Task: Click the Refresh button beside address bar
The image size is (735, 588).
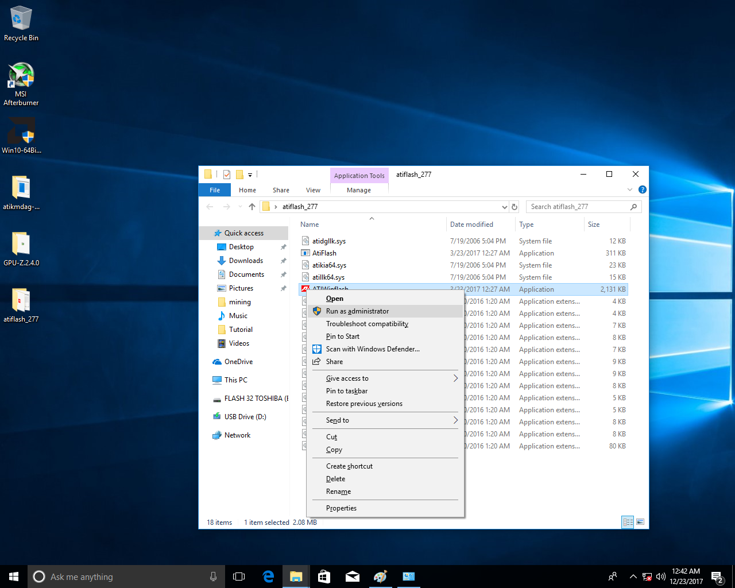Action: 514,207
